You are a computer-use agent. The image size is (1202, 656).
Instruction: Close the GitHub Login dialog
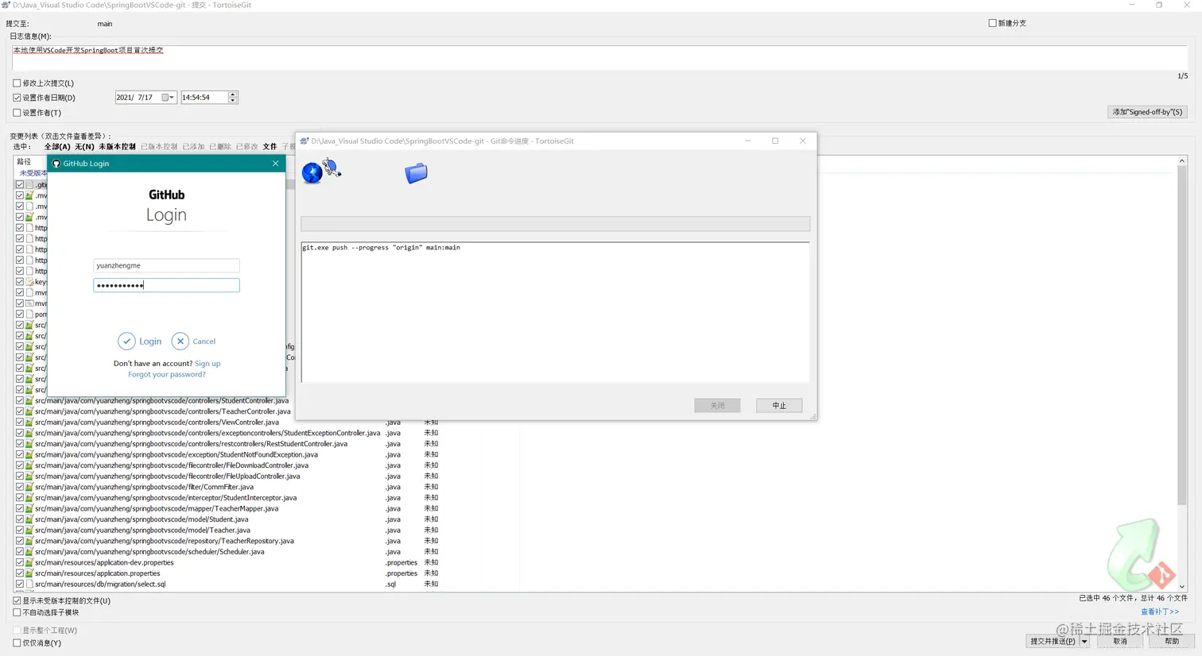click(x=275, y=164)
